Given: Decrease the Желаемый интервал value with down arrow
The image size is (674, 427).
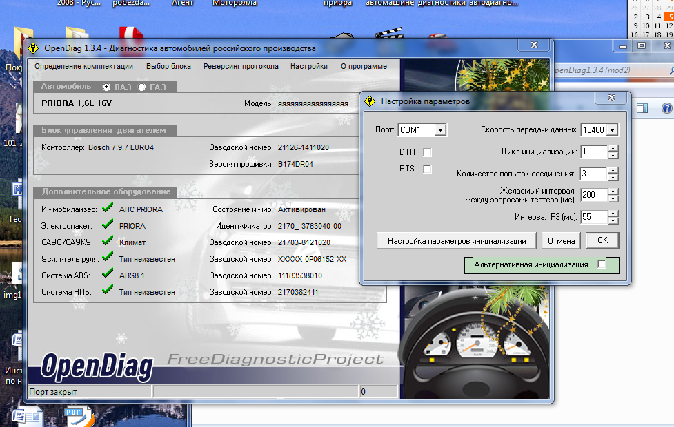Looking at the screenshot, I should click(x=613, y=199).
